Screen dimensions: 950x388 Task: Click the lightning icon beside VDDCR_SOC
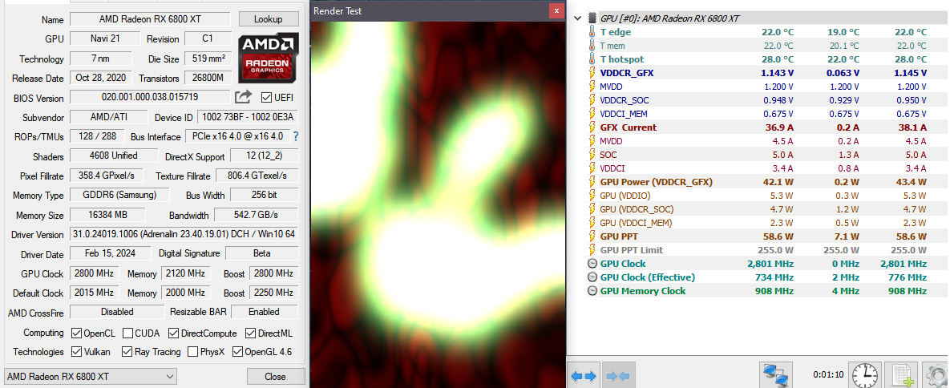click(x=592, y=100)
